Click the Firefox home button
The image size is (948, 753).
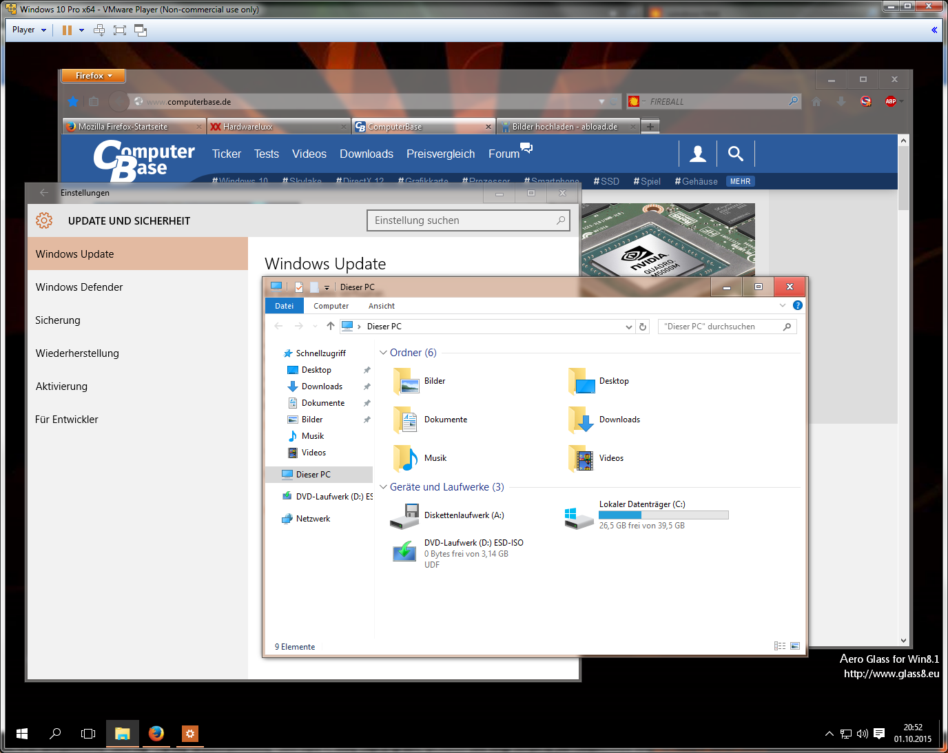click(816, 101)
